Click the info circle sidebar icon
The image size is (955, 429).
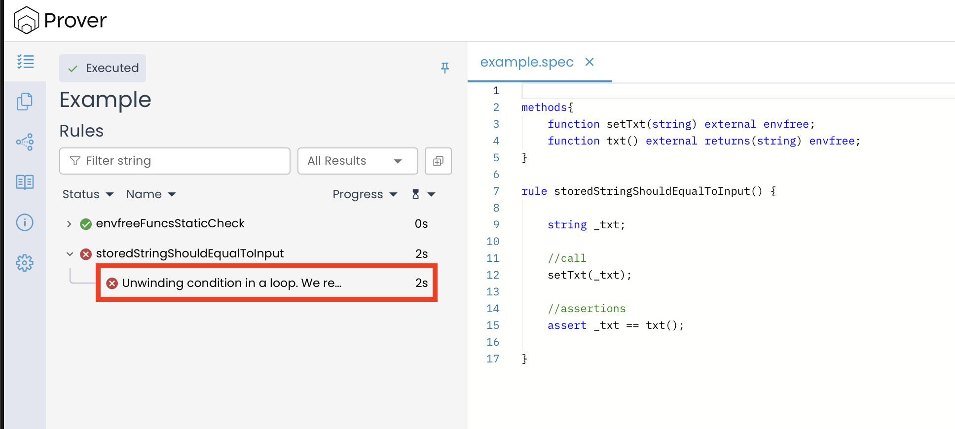pyautogui.click(x=25, y=222)
